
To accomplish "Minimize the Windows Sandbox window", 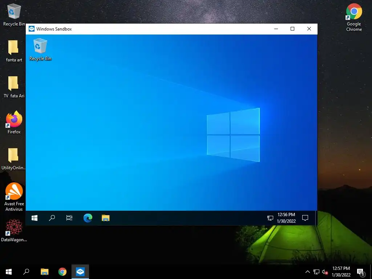I will [276, 29].
